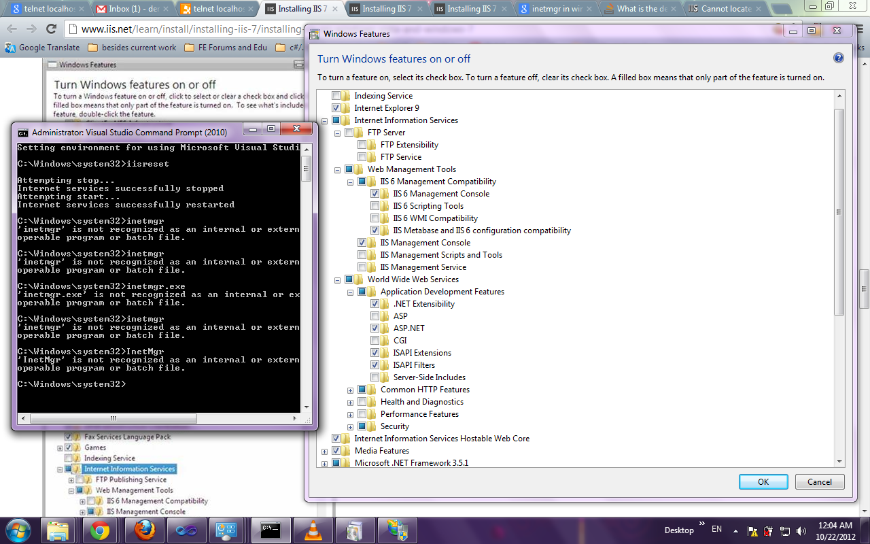Click the help icon in Windows Features
Image resolution: width=870 pixels, height=544 pixels.
(838, 58)
